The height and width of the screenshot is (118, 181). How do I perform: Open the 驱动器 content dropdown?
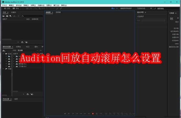pyautogui.click(x=28, y=50)
